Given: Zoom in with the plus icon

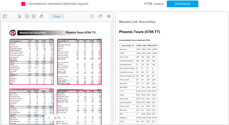Looking at the screenshot, I should 34,16.
